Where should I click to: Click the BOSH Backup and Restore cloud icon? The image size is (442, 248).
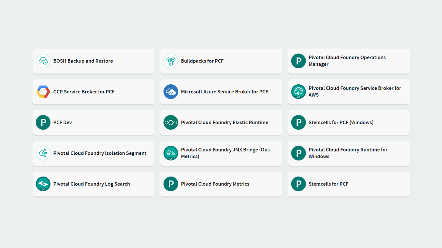pyautogui.click(x=43, y=61)
